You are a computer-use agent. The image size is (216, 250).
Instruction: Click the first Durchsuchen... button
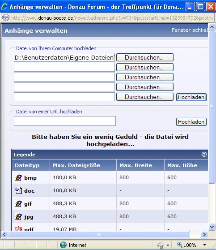click(x=145, y=57)
